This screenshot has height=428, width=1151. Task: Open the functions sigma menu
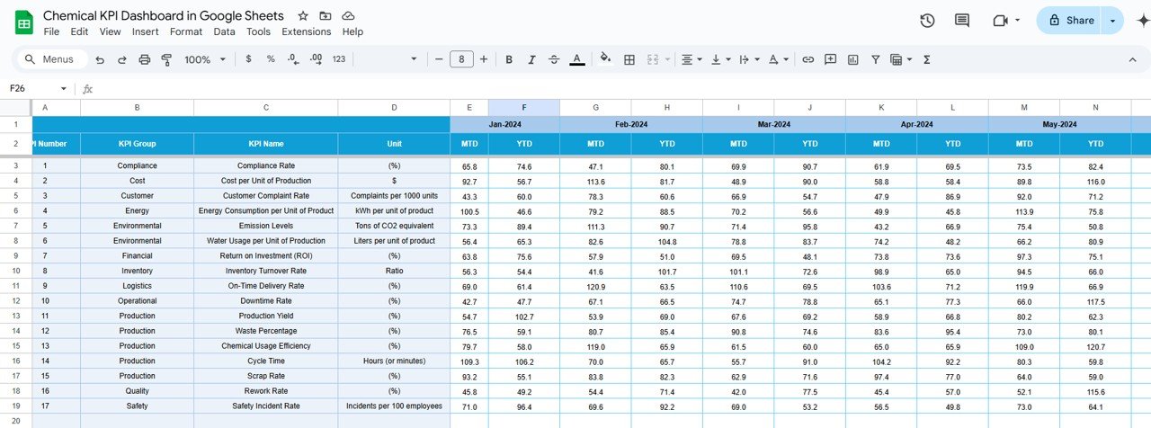click(927, 59)
